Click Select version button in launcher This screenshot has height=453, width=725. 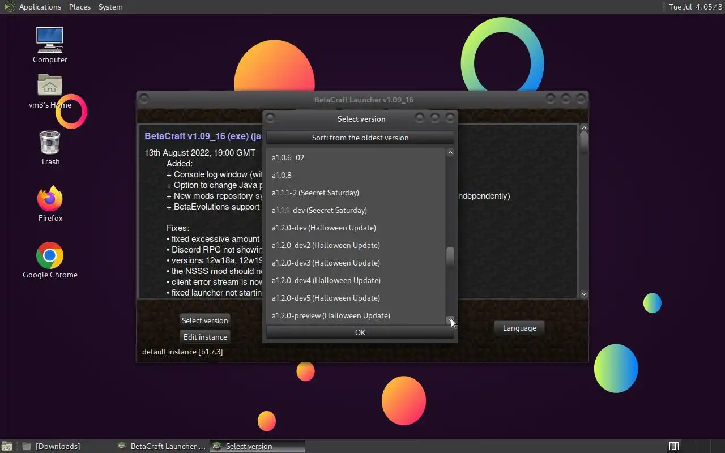pyautogui.click(x=204, y=320)
